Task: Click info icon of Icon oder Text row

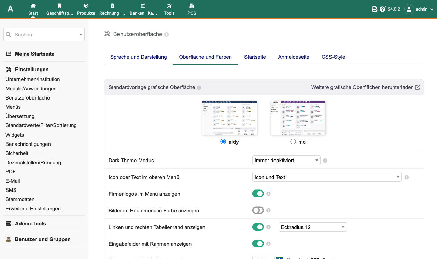Action: (x=406, y=177)
